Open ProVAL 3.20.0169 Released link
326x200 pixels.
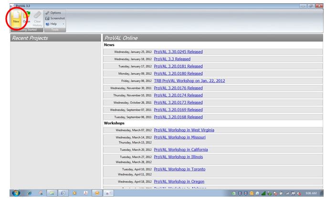pyautogui.click(x=178, y=110)
